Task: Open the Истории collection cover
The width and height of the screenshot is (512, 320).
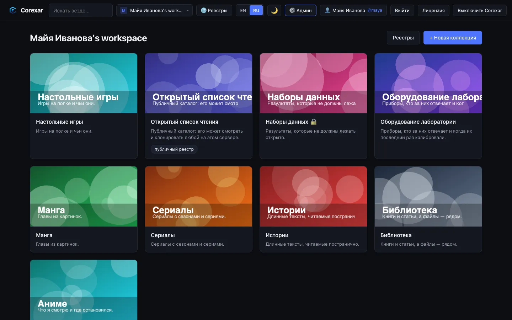Action: pyautogui.click(x=313, y=196)
